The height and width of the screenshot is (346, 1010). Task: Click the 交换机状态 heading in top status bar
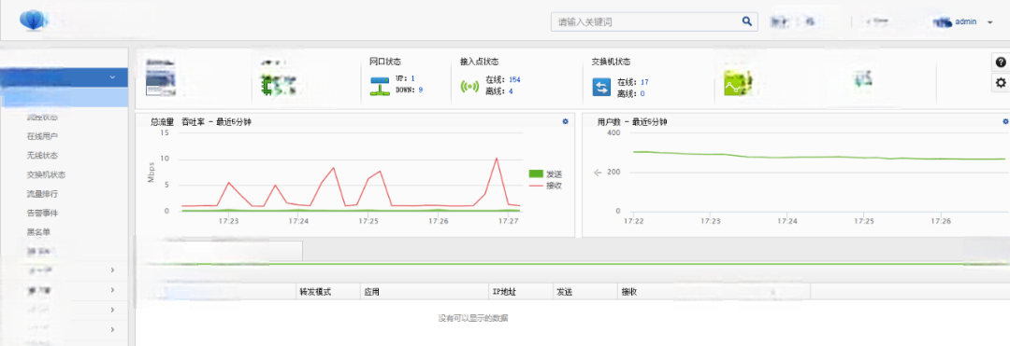click(611, 62)
